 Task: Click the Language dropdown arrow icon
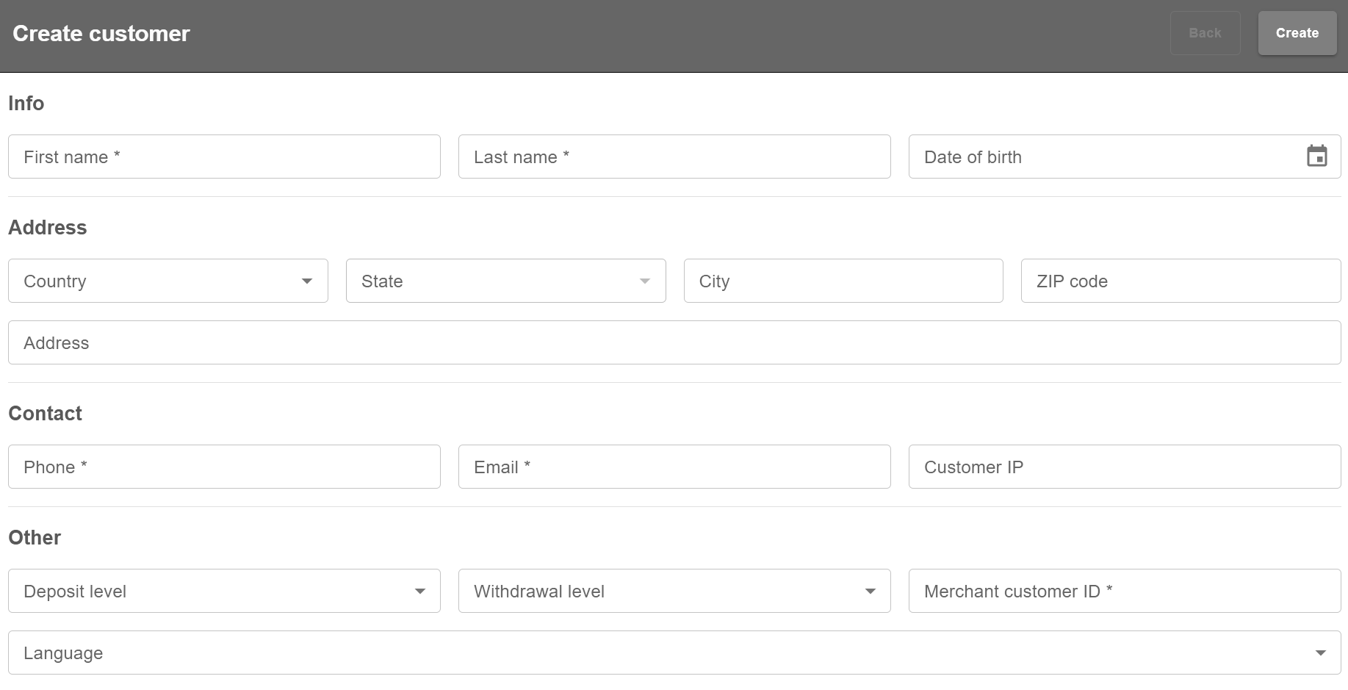1320,653
